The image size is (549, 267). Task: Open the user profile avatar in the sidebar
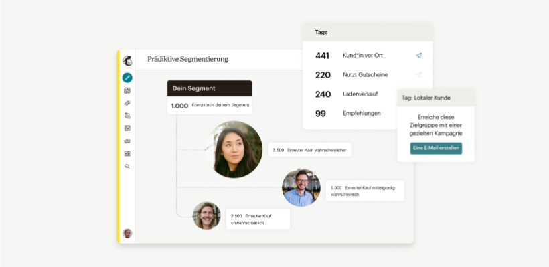click(127, 233)
